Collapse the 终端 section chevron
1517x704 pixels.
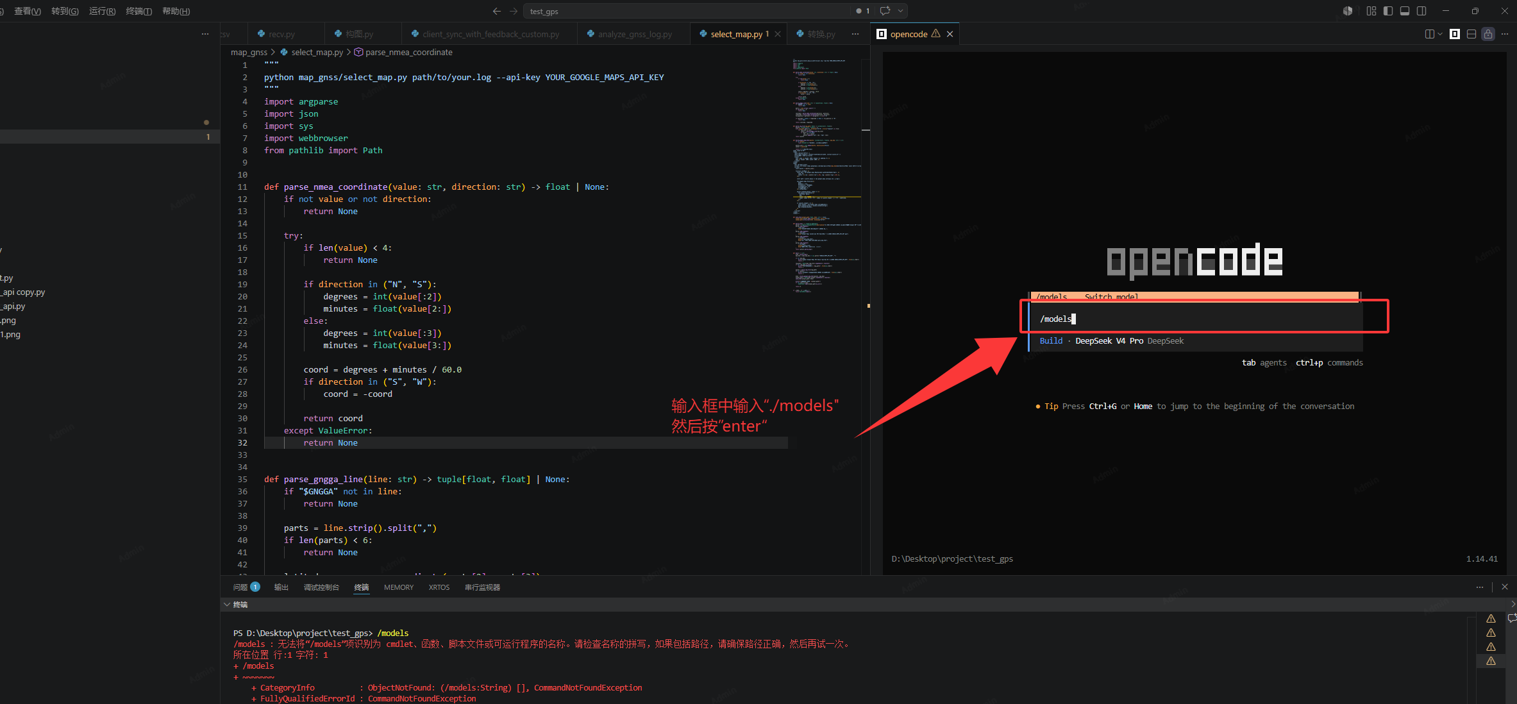[227, 604]
